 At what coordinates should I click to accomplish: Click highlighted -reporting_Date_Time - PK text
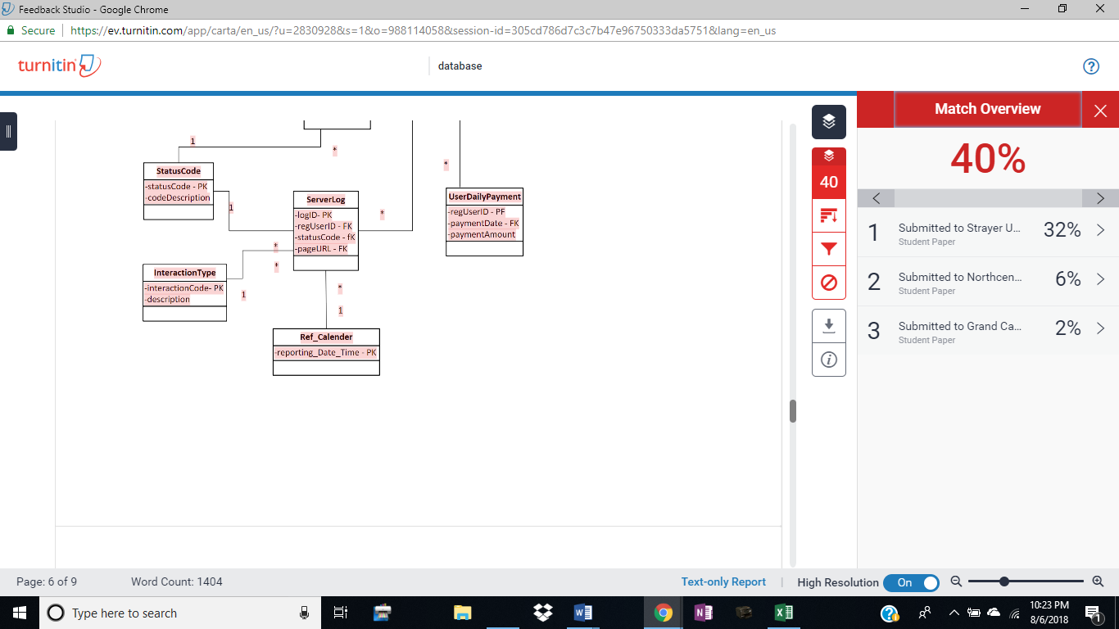coord(325,353)
